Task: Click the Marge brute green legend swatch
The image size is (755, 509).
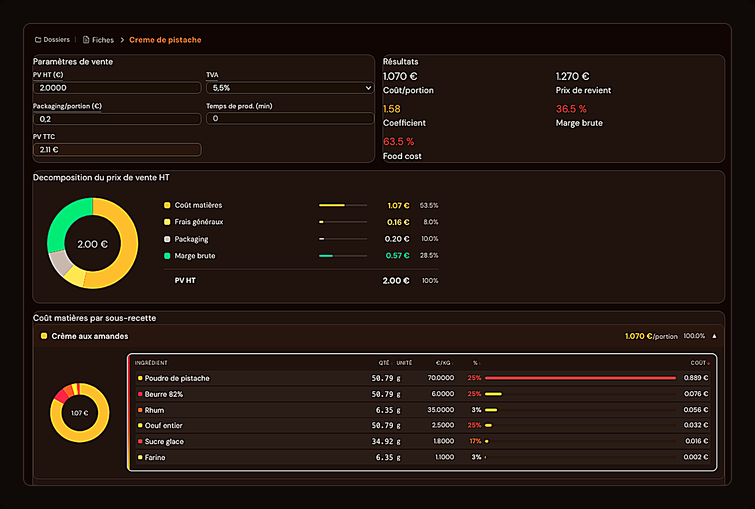Action: [x=167, y=256]
